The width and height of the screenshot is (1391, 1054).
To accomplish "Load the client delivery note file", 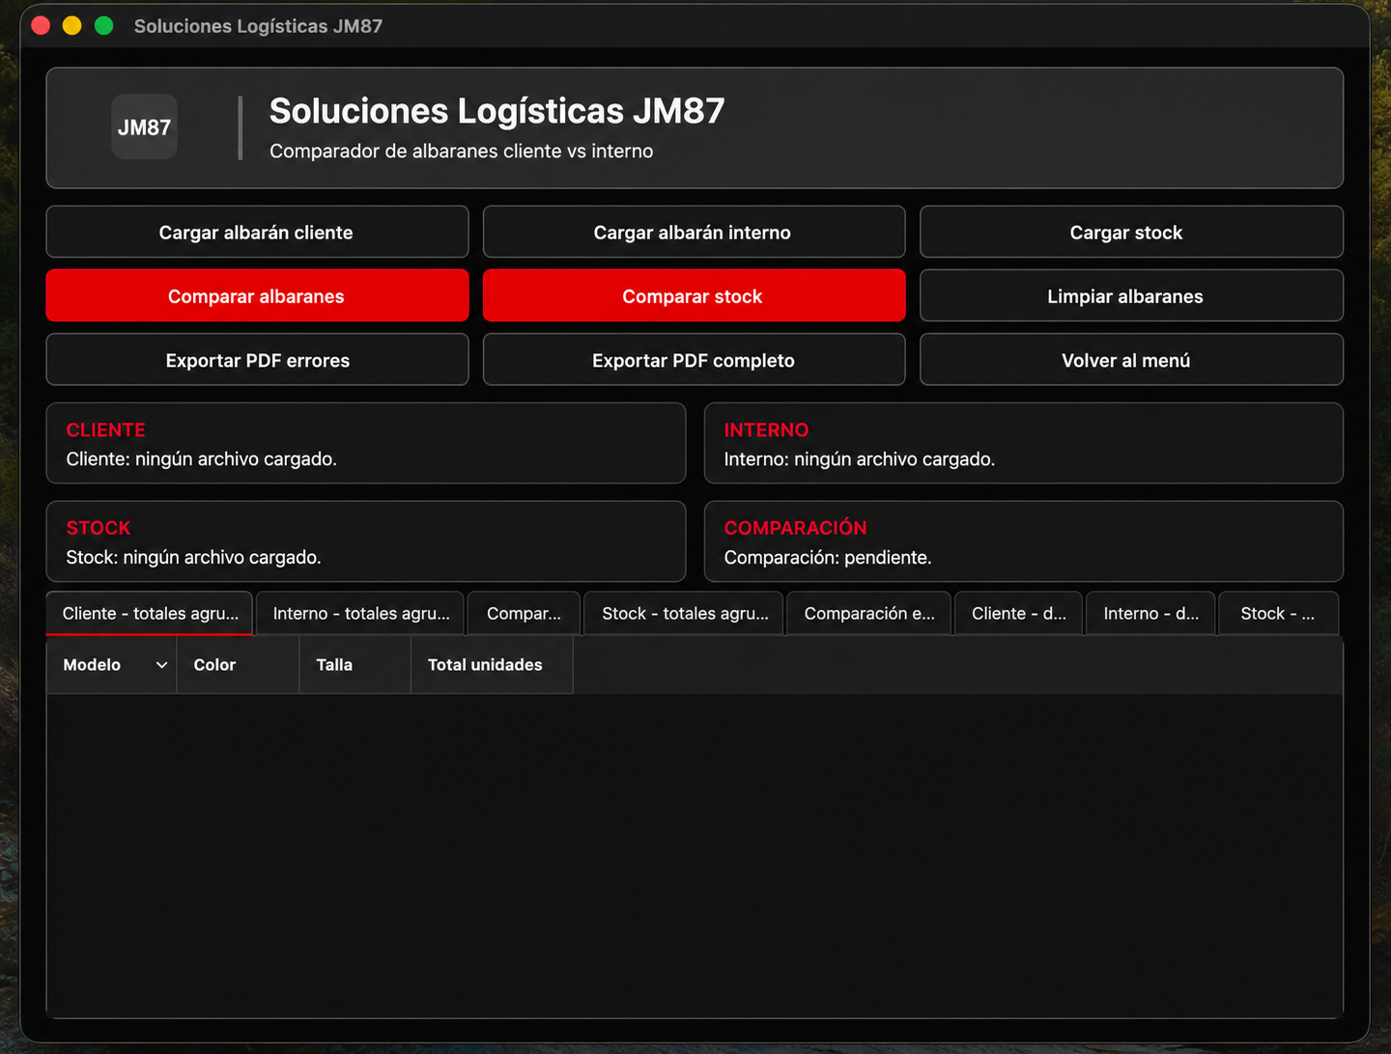I will pos(257,232).
